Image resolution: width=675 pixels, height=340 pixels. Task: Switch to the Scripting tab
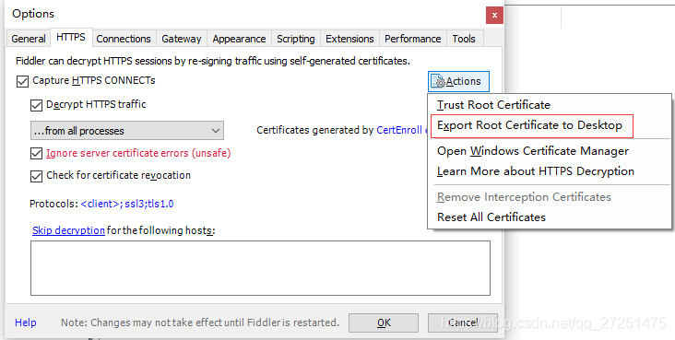296,39
